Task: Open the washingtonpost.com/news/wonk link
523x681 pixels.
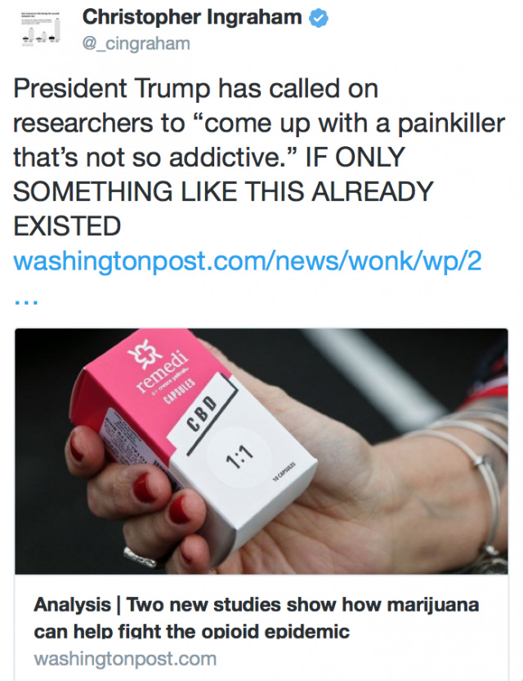Action: [248, 261]
